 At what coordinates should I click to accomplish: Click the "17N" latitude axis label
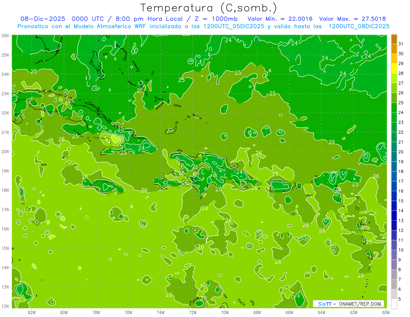pyautogui.click(x=5, y=210)
